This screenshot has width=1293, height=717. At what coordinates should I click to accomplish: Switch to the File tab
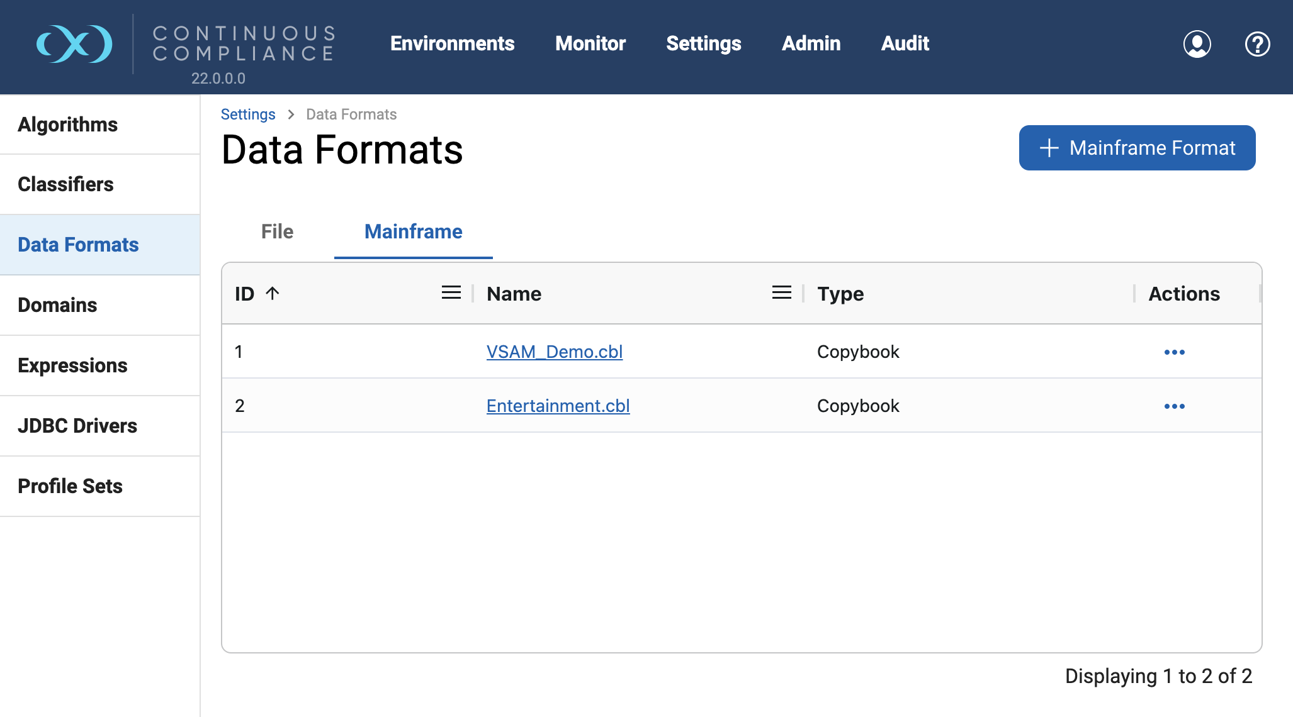point(277,231)
